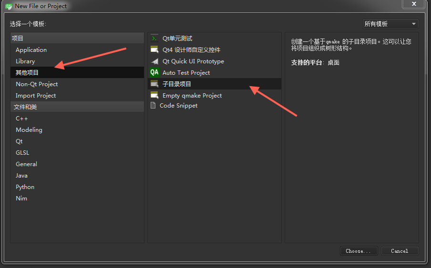Choose the Auto Test Project template

pyautogui.click(x=215, y=72)
